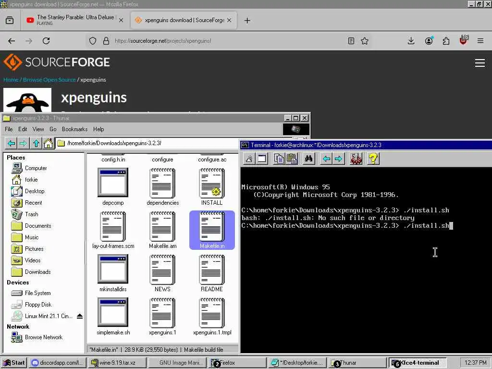Image resolution: width=492 pixels, height=369 pixels.
Task: Open a new Firefox tab
Action: coord(247,20)
